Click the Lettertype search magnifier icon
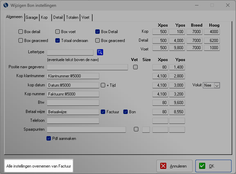Screen dimensions: 236x174 tap(100, 52)
